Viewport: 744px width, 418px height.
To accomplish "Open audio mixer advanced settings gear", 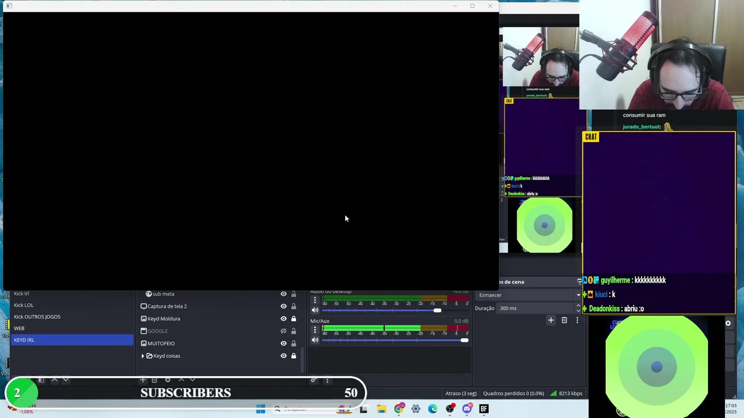I will coord(313,380).
